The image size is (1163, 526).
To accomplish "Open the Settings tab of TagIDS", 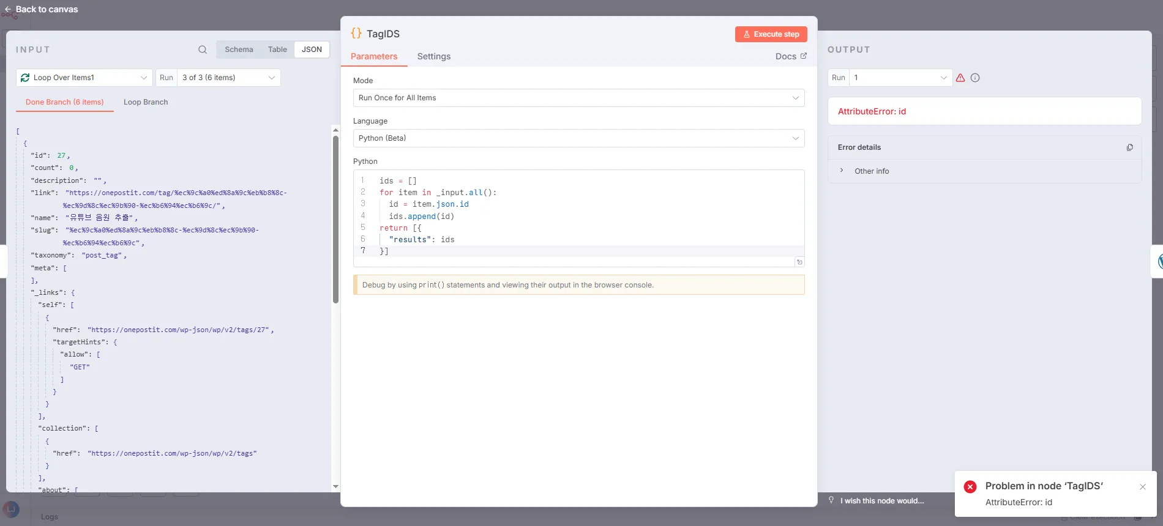I will tap(434, 56).
